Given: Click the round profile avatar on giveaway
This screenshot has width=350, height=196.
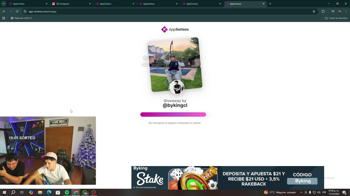Looking at the screenshot, I should click(x=177, y=87).
